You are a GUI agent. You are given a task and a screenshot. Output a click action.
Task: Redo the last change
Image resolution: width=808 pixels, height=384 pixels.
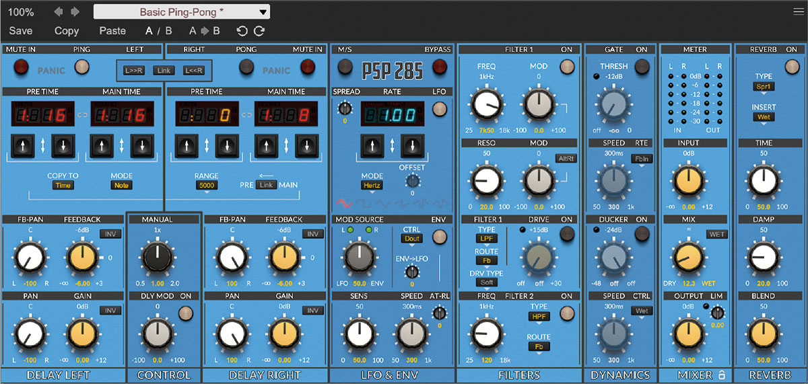click(x=259, y=31)
